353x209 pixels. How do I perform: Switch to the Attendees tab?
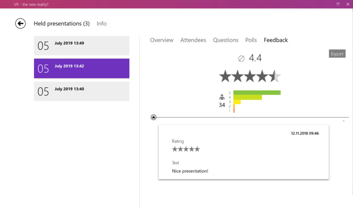pyautogui.click(x=193, y=40)
